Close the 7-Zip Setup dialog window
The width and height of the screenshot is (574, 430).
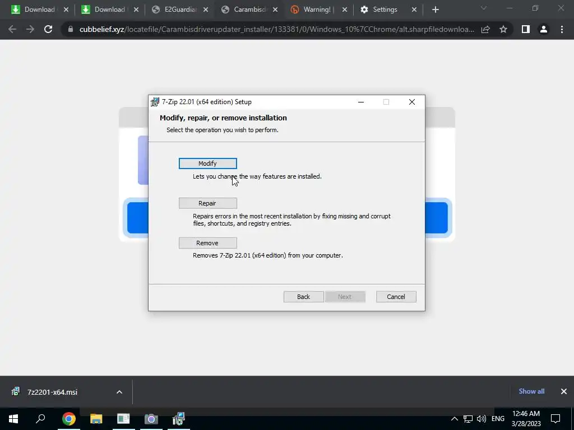[412, 102]
